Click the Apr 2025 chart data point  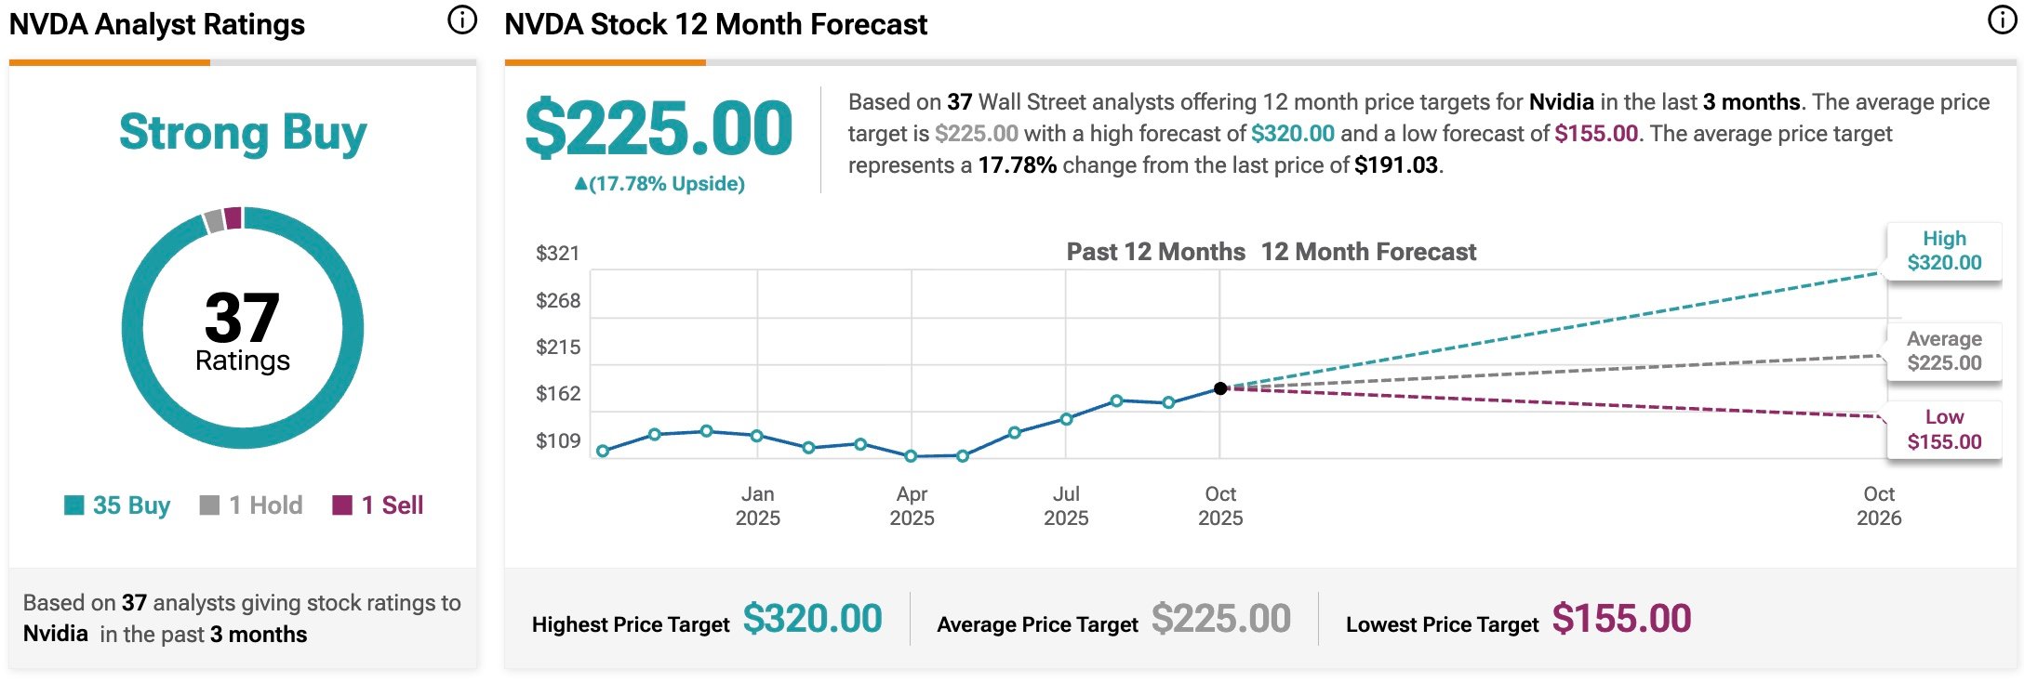coord(911,456)
